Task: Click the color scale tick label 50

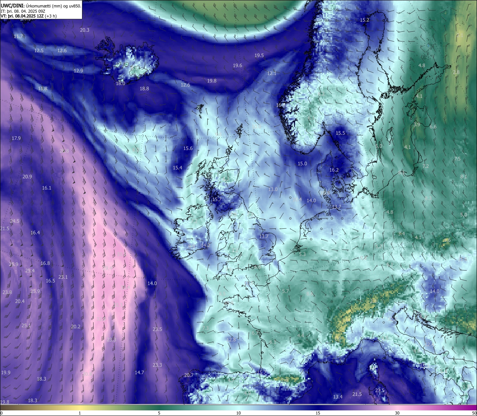Action: click(x=474, y=413)
